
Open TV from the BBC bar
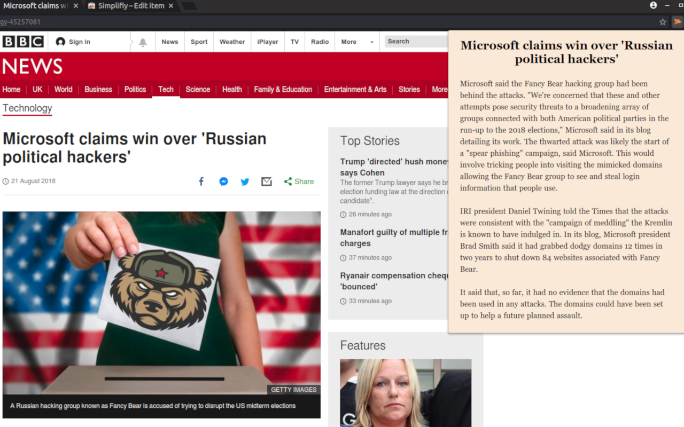[x=294, y=42]
